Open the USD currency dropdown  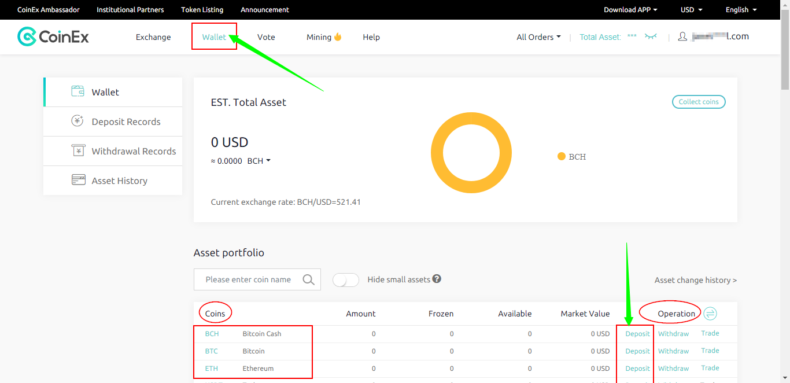691,10
